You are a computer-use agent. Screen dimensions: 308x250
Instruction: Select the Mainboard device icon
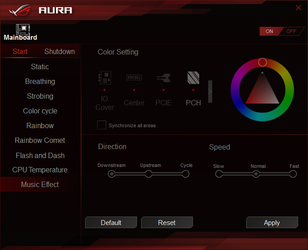(23, 30)
